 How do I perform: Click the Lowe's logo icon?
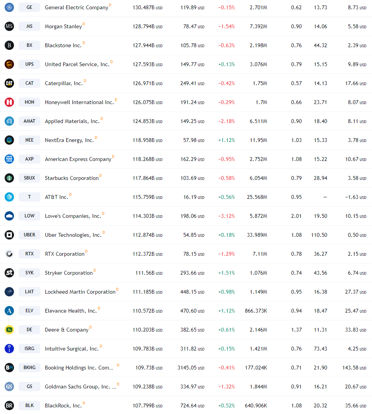(x=9, y=216)
